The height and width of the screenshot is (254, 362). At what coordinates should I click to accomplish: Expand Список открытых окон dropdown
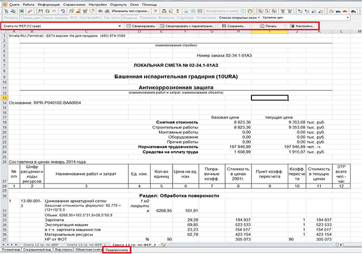point(240,17)
